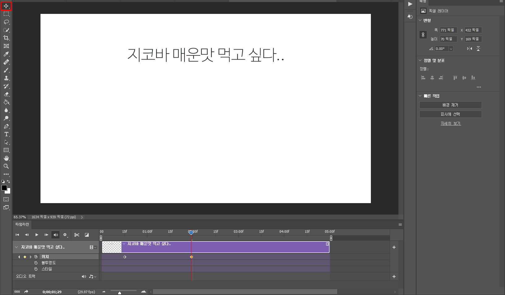Click the 피사체 선택 button

(x=450, y=114)
